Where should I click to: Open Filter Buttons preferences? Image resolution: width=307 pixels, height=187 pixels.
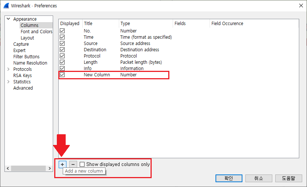tap(26, 57)
